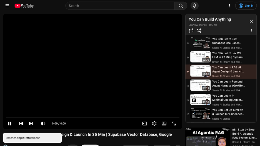Switch to theater mode
This screenshot has width=260, height=146.
coord(164,124)
